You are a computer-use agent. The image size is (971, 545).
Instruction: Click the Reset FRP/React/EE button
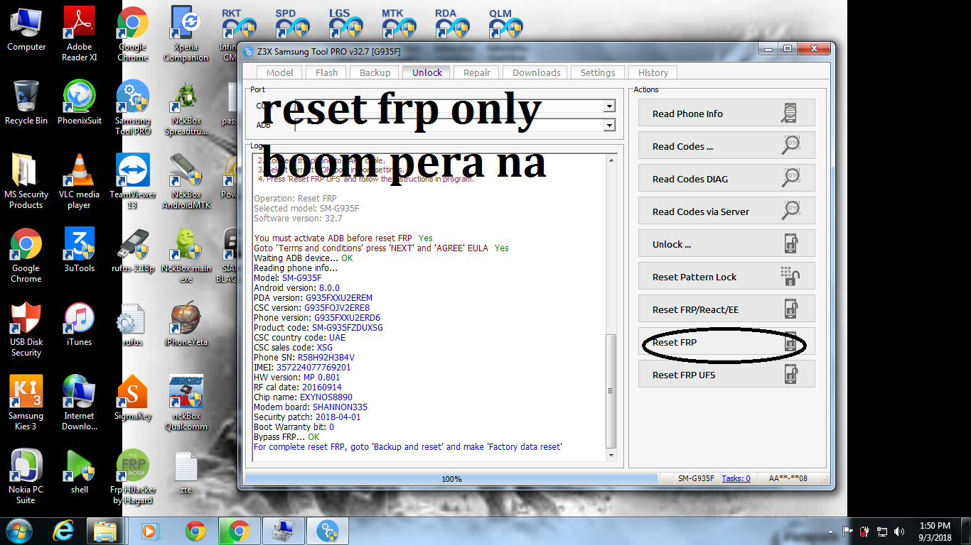pyautogui.click(x=726, y=309)
